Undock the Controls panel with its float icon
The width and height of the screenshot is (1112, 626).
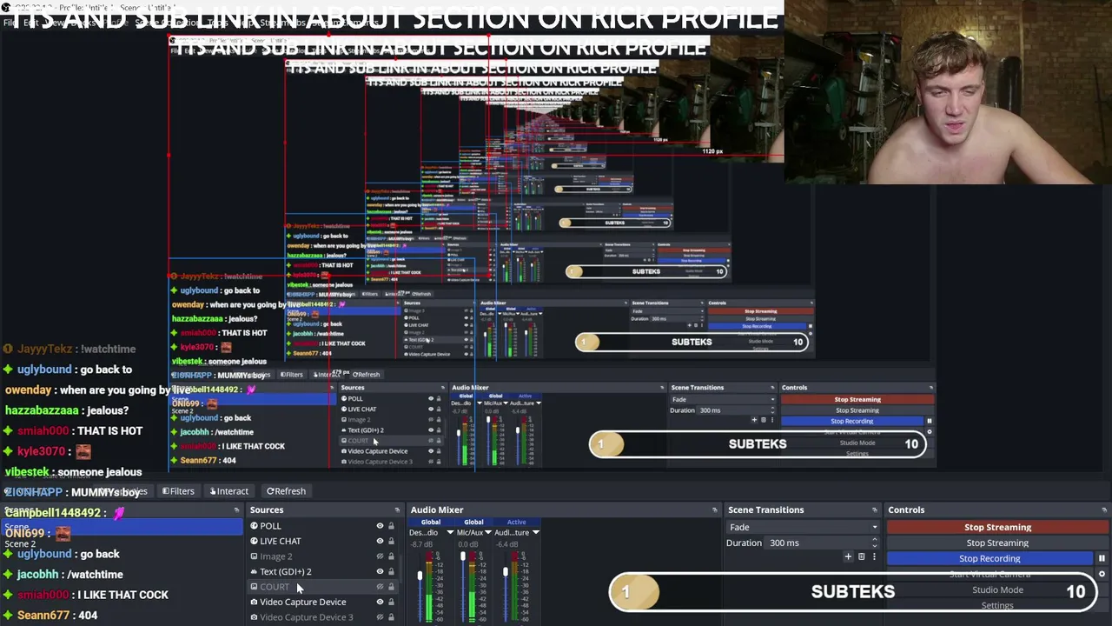pyautogui.click(x=1104, y=510)
